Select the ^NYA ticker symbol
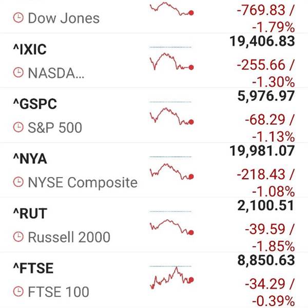308x308 pixels. pos(30,159)
